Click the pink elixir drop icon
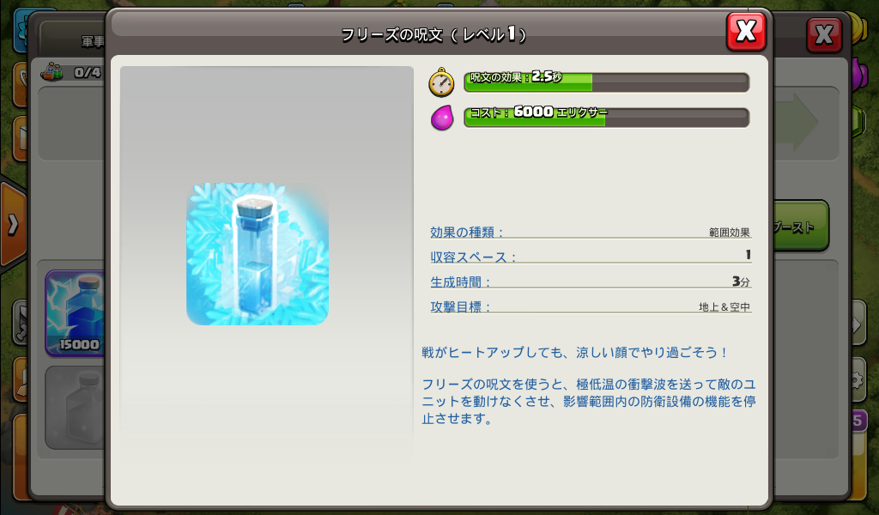Image resolution: width=879 pixels, height=515 pixels. pos(442,118)
